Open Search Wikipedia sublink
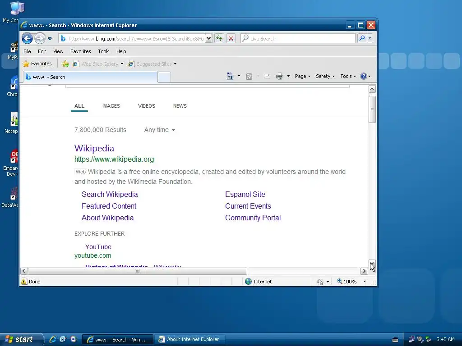This screenshot has height=346, width=462. click(x=110, y=194)
